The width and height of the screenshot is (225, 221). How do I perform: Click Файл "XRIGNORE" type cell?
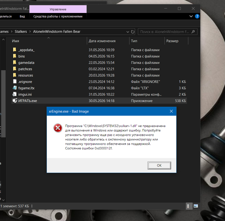pos(145,82)
